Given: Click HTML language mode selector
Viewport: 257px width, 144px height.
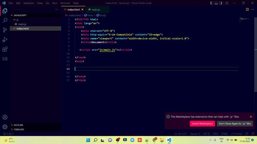Looking at the screenshot, I should click(x=224, y=134).
